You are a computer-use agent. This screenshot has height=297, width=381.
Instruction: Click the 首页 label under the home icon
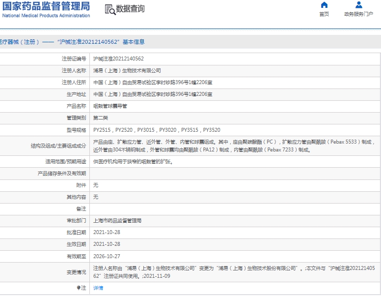coord(324,14)
